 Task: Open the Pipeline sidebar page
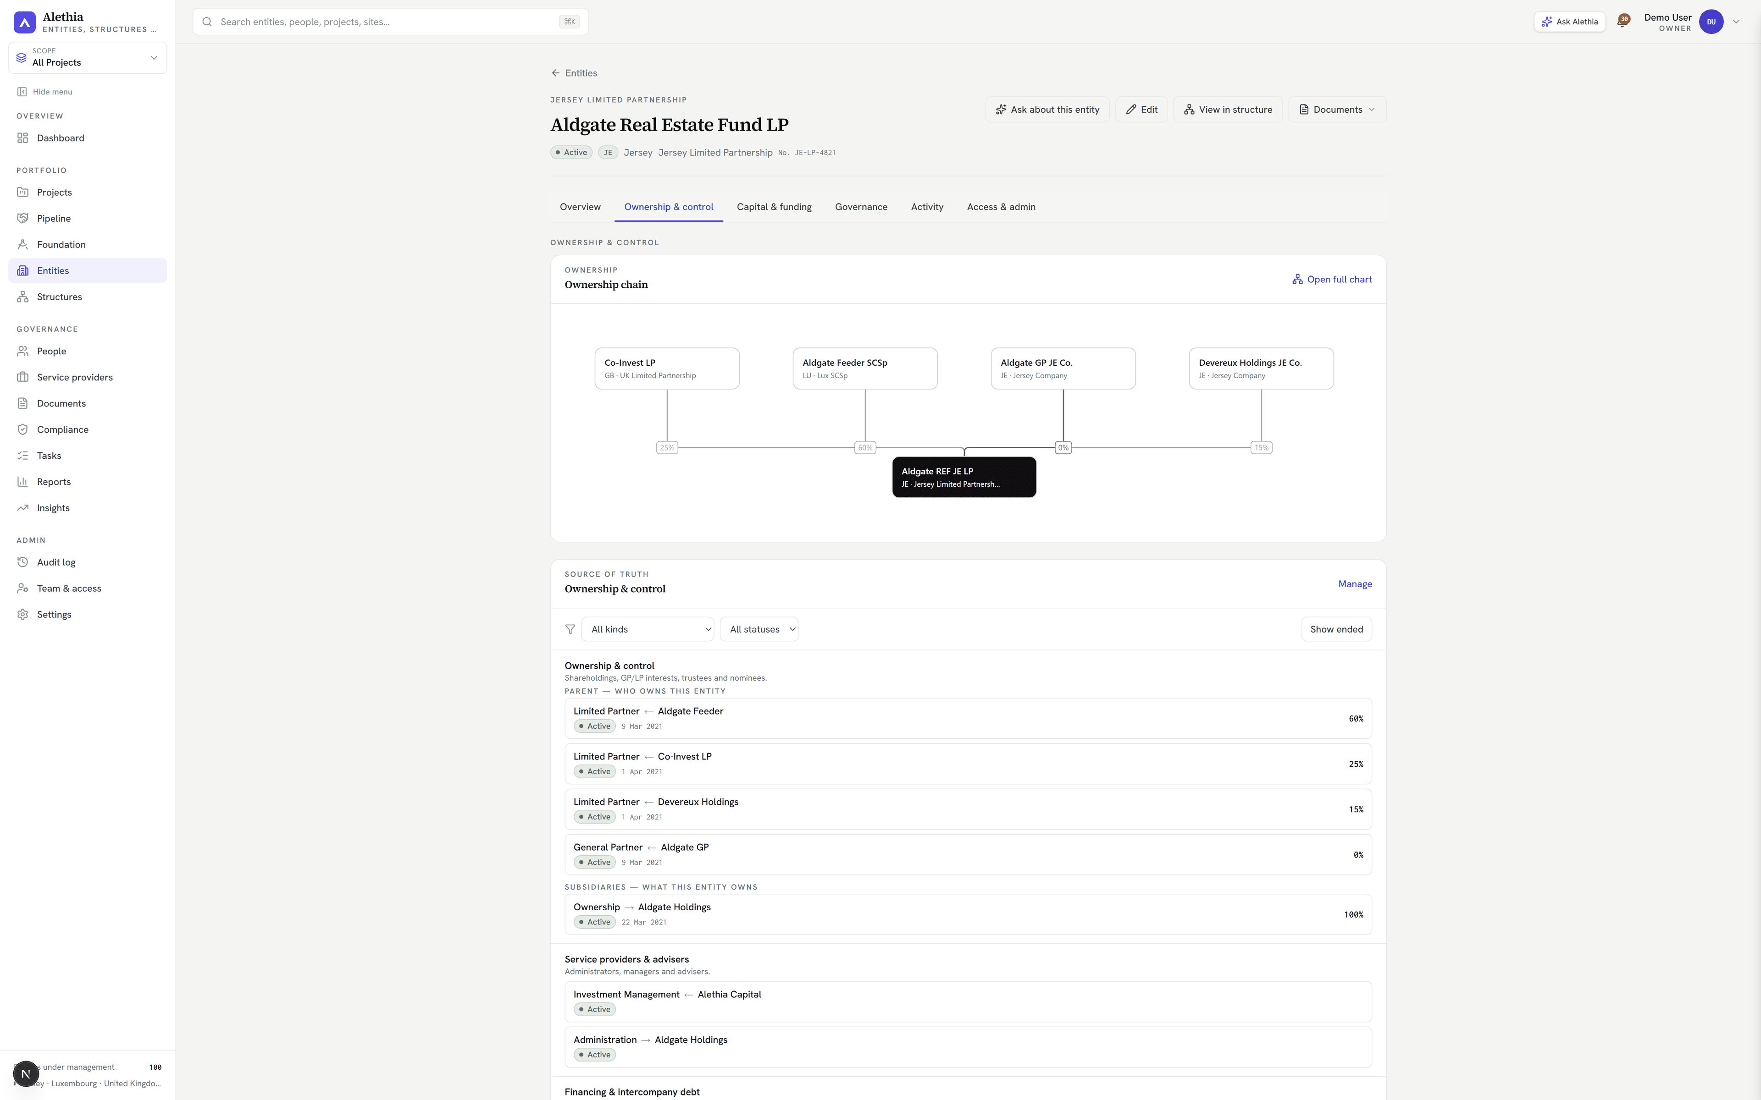tap(87, 218)
